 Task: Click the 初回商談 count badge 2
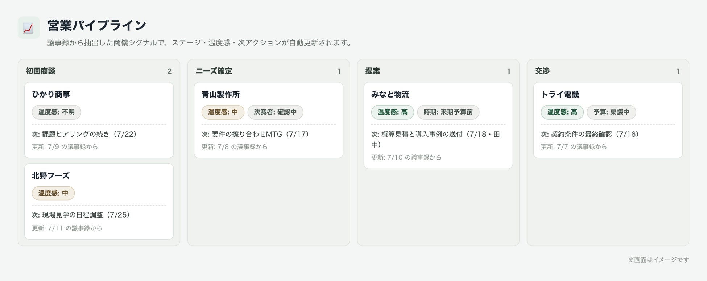(x=169, y=71)
